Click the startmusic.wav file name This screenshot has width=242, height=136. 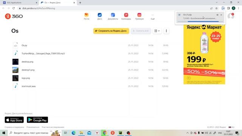click(x=29, y=86)
